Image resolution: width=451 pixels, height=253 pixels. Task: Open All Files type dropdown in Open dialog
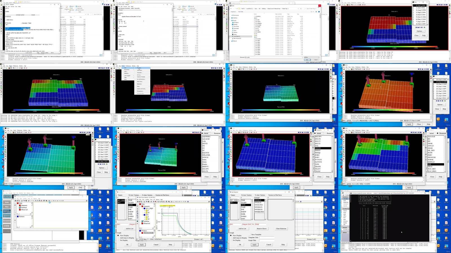point(312,57)
